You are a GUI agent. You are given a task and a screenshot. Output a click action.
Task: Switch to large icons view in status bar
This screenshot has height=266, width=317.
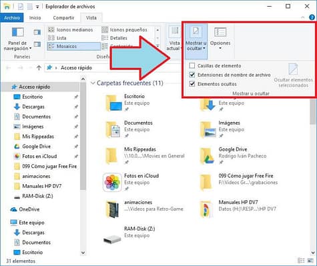pos(310,261)
